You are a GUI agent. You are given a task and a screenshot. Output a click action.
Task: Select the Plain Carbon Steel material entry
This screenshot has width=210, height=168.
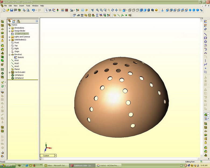[x=22, y=34]
